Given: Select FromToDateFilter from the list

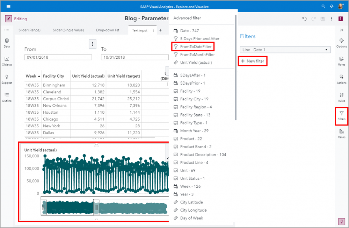Looking at the screenshot, I should [195, 47].
